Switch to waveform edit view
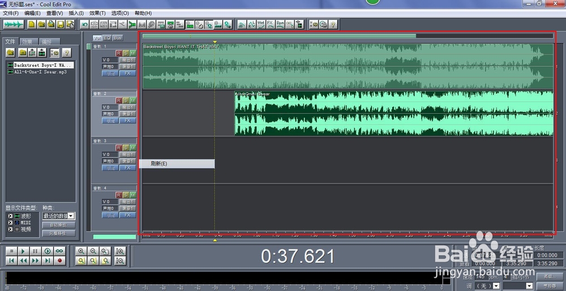Viewport: 566px width, 291px height. pyautogui.click(x=14, y=24)
